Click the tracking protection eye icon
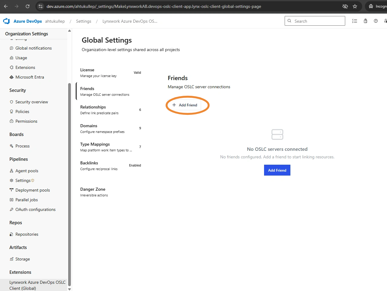Viewport: 387px width, 291px height. pos(345,6)
